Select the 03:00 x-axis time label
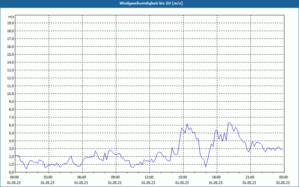Viewport: 299px width, 187px height. [x=48, y=177]
